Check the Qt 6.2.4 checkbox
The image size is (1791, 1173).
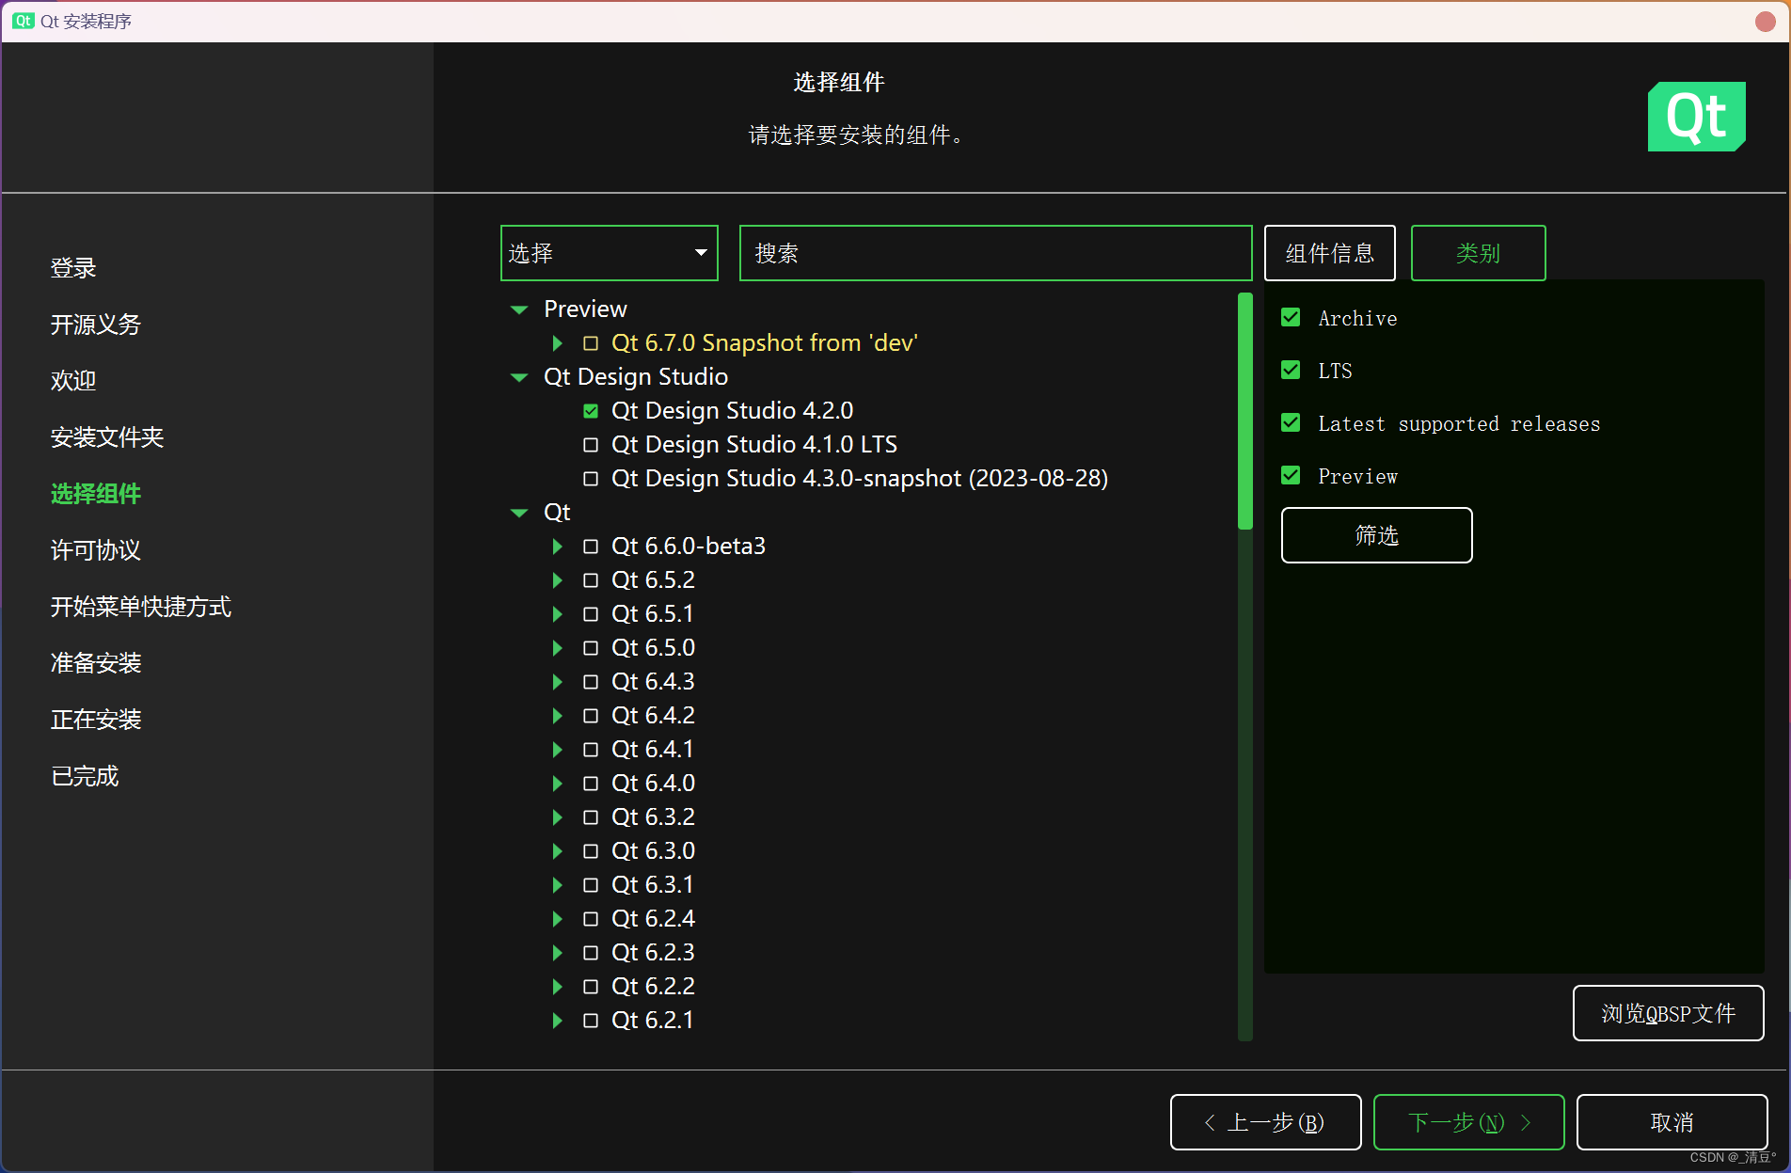click(591, 919)
